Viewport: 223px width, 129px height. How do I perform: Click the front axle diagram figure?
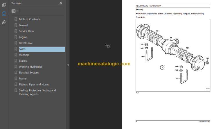pos(173,55)
